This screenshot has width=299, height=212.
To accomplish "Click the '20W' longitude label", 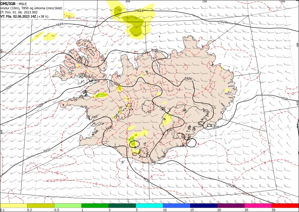I will coord(128,1).
